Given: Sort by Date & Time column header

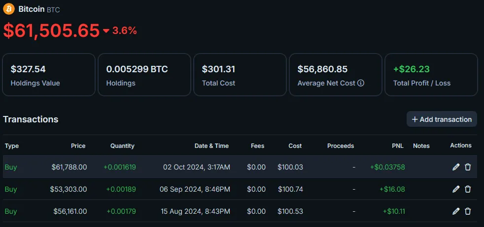Looking at the screenshot, I should click(x=211, y=146).
